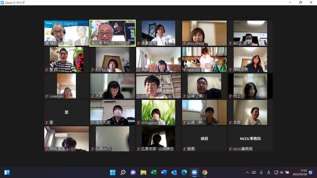The height and width of the screenshot is (178, 317).
Task: Select 村上 video tile
Action: tap(250, 86)
